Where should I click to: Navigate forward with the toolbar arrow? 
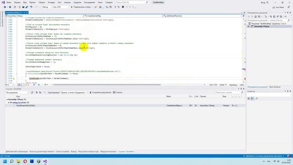coord(10,7)
